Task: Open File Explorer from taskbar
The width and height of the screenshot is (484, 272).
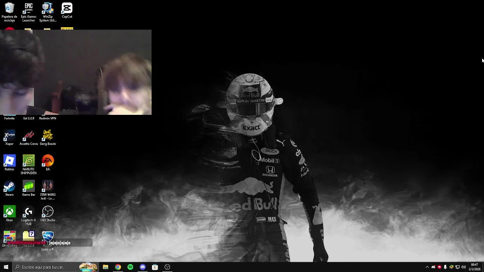Action: tap(105, 267)
